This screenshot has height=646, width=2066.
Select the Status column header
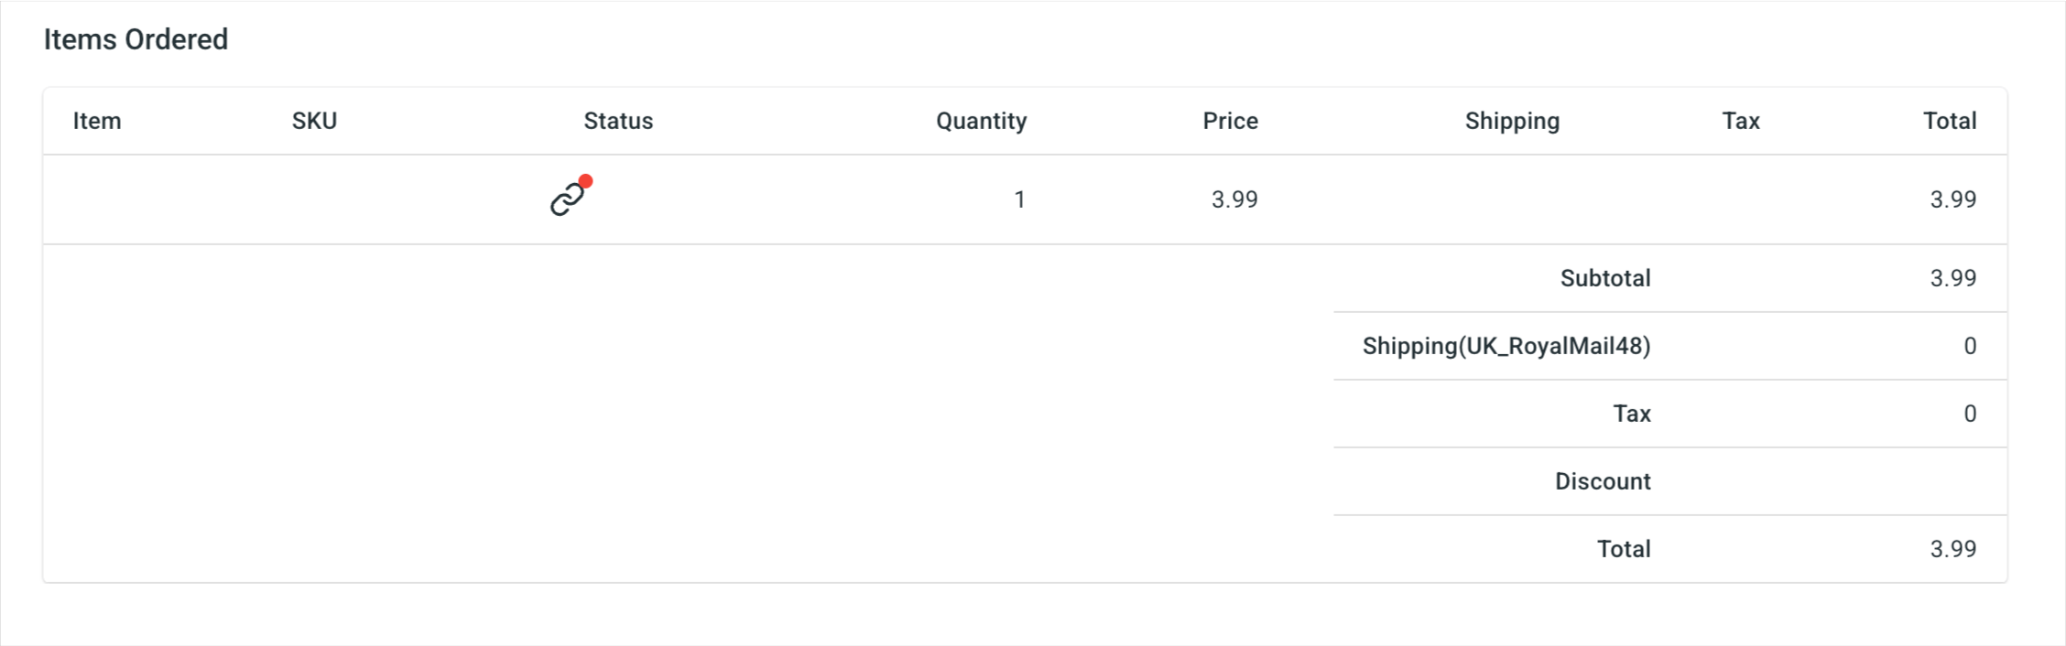point(618,120)
